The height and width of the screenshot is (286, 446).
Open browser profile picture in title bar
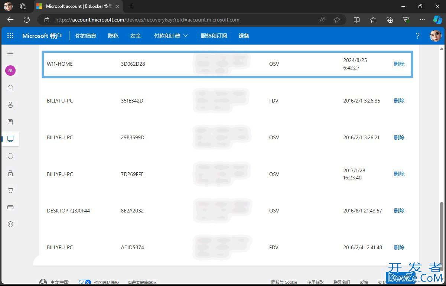click(x=8, y=6)
